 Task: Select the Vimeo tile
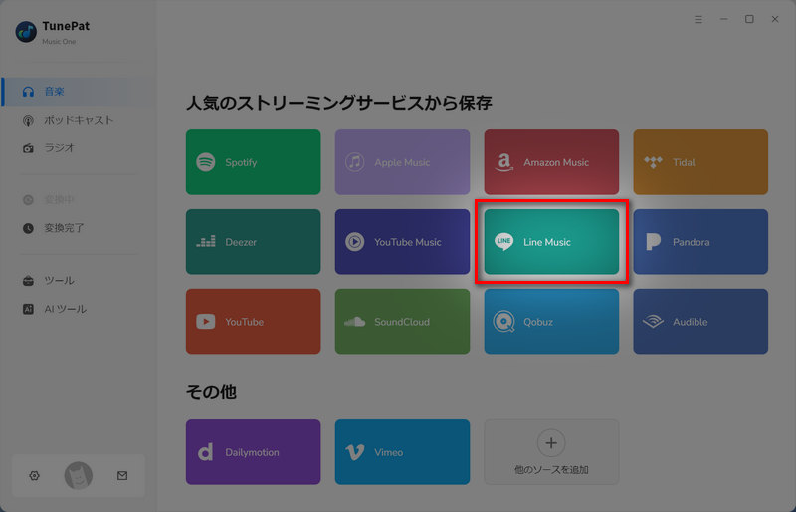click(x=403, y=452)
